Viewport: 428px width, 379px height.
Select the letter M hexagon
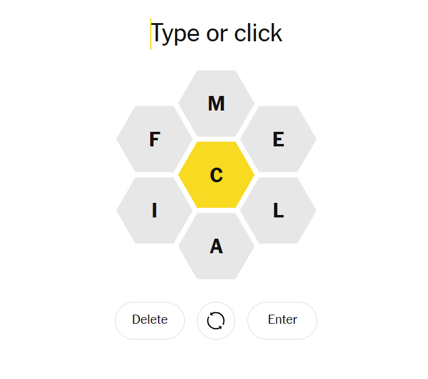[216, 103]
